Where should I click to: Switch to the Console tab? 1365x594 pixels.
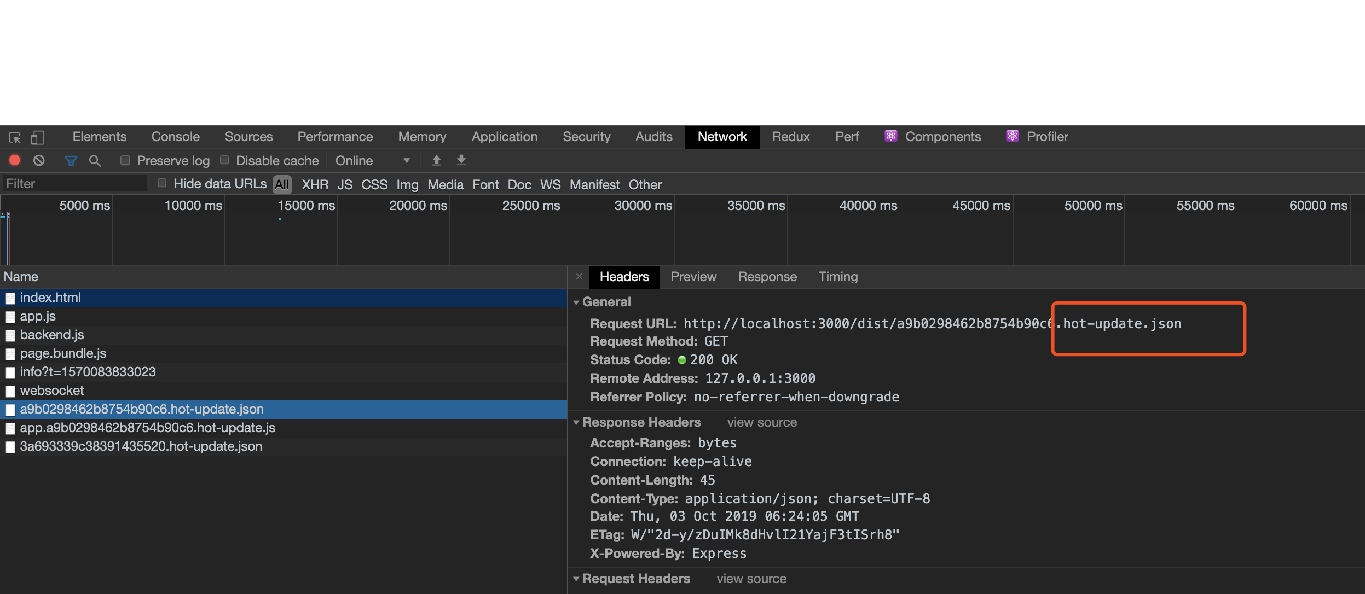pos(175,137)
